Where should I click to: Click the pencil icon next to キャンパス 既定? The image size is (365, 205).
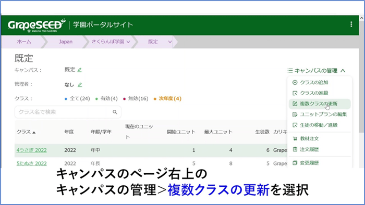tap(79, 70)
